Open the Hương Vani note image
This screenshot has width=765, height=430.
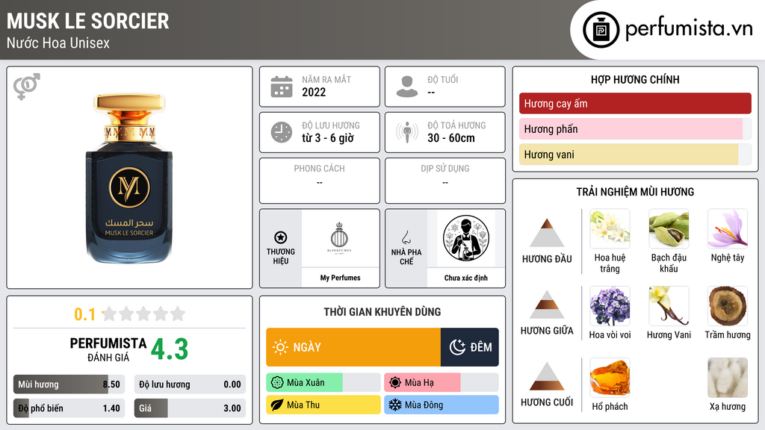pyautogui.click(x=669, y=306)
